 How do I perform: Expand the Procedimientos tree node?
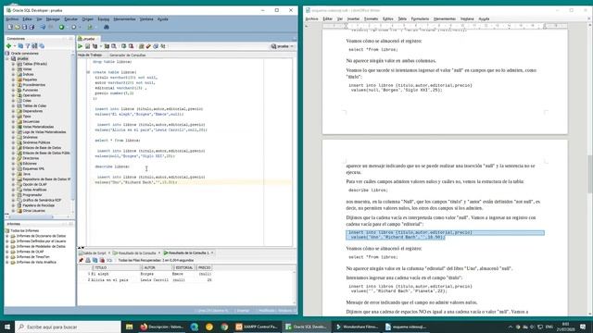point(13,85)
